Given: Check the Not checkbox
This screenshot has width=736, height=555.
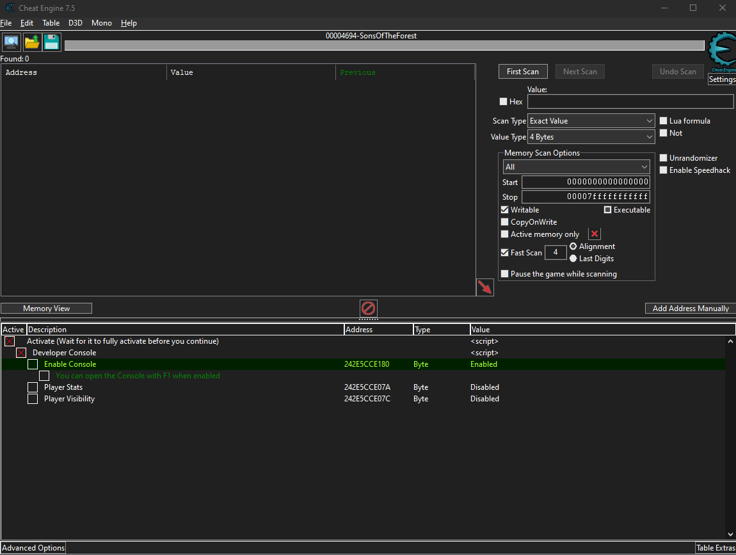Looking at the screenshot, I should (663, 133).
